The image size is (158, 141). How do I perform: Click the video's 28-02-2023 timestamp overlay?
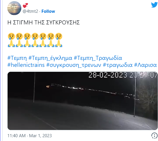(x=123, y=75)
